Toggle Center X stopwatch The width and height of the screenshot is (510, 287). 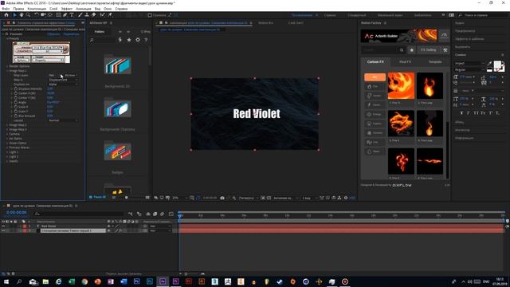click(16, 93)
